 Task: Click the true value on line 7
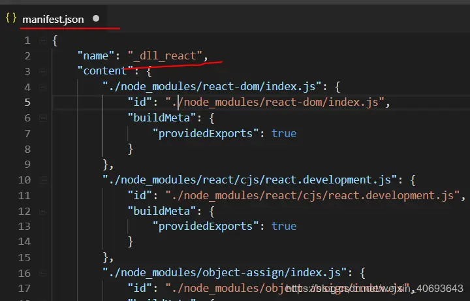[284, 133]
